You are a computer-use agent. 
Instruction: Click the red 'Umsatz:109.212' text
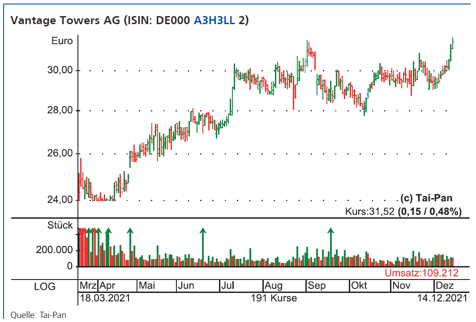[422, 273]
